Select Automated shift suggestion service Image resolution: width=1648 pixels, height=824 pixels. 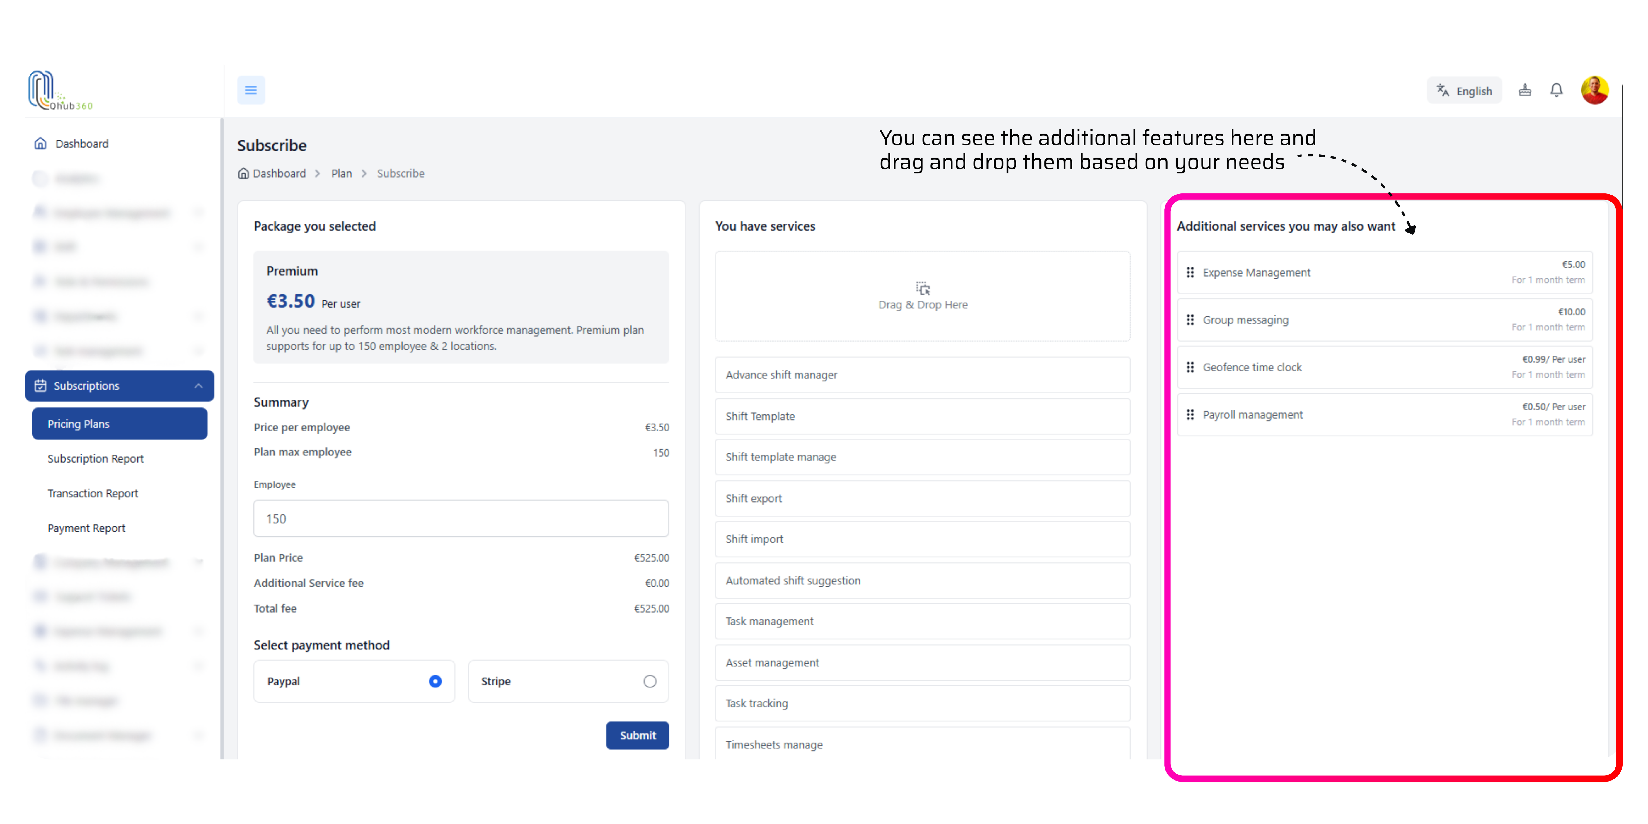click(923, 580)
